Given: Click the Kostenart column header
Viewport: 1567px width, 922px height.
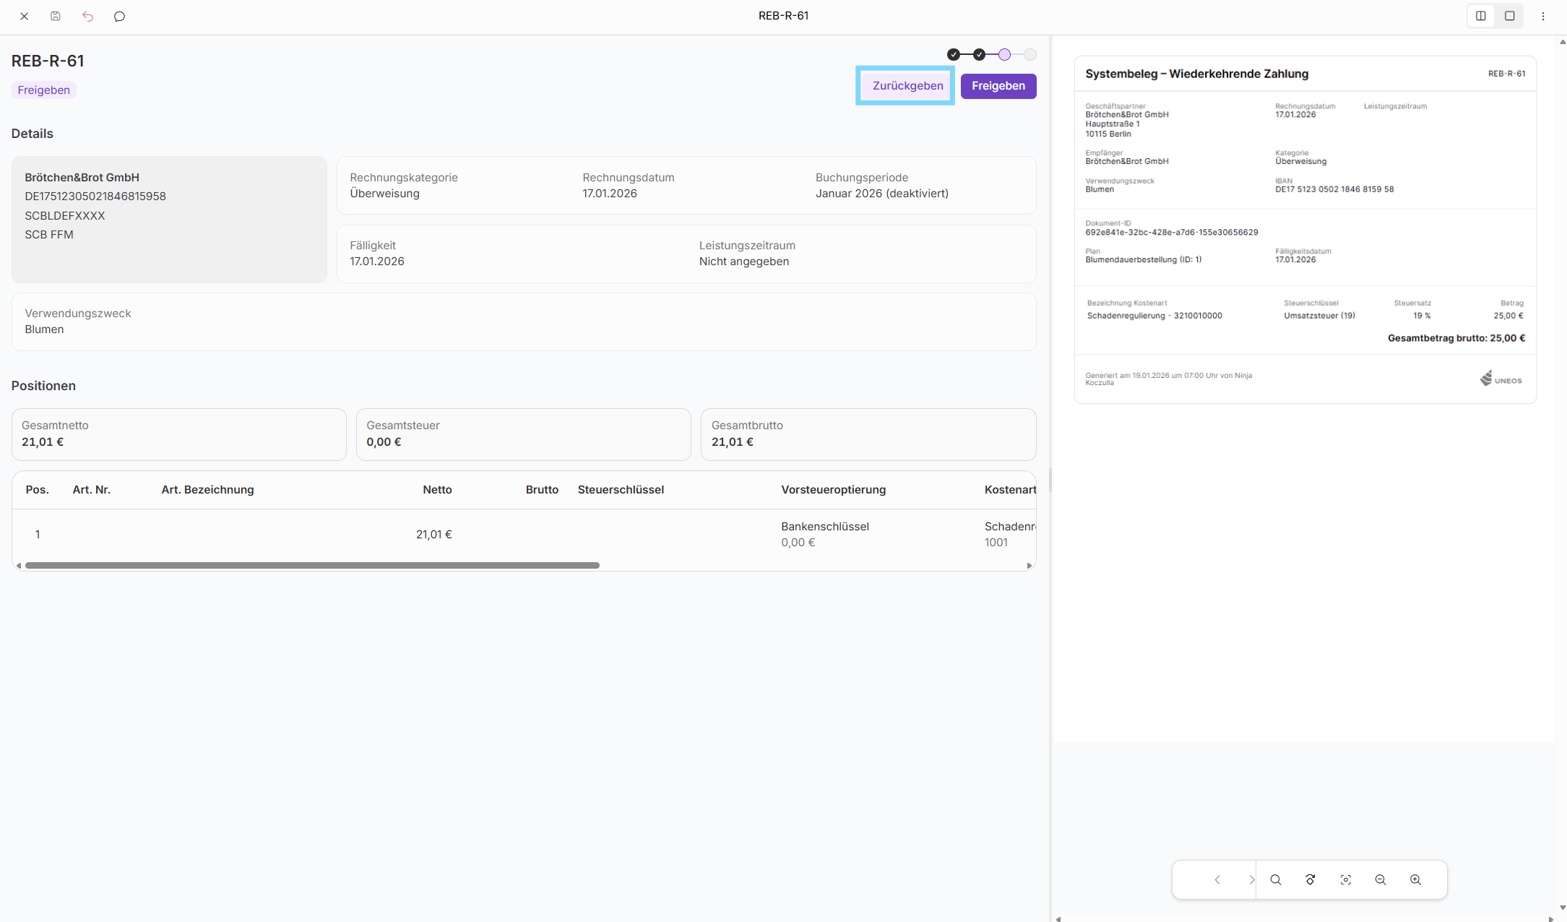Looking at the screenshot, I should (x=1009, y=490).
